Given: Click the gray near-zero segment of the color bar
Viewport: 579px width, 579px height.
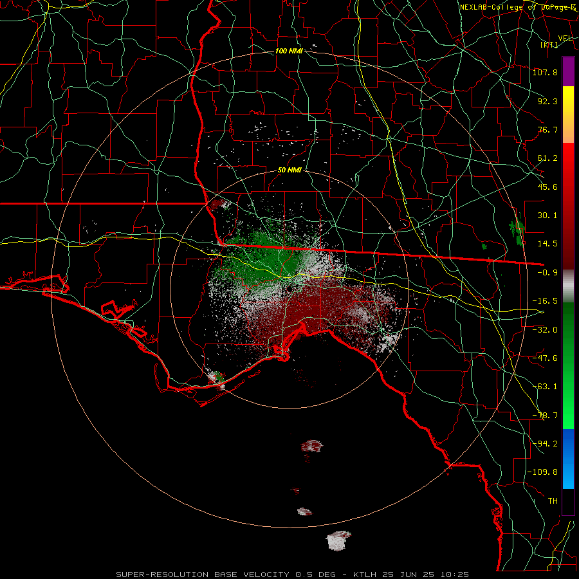Looking at the screenshot, I should (x=568, y=286).
